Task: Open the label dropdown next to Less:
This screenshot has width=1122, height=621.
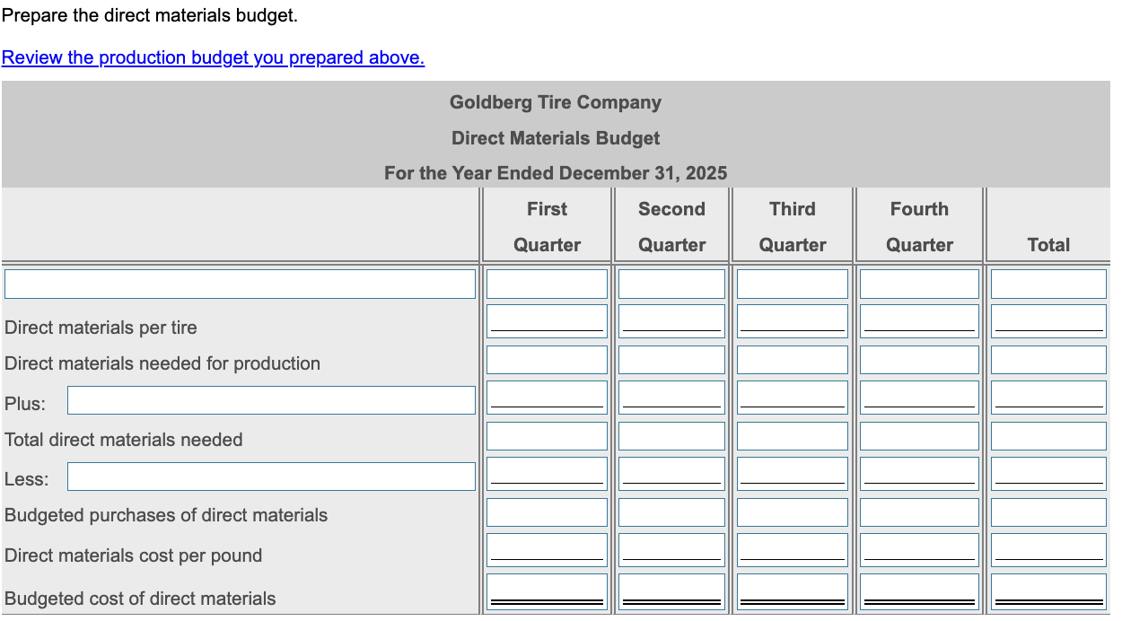Action: 271,476
